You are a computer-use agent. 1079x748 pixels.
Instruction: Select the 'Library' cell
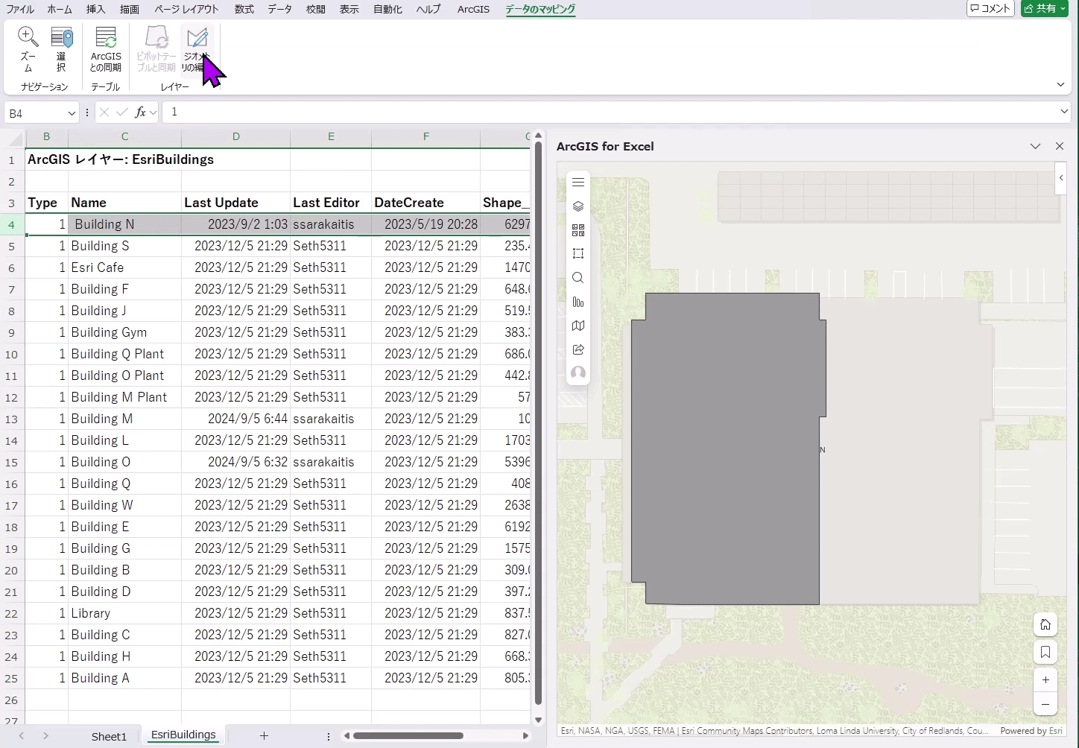tap(124, 613)
